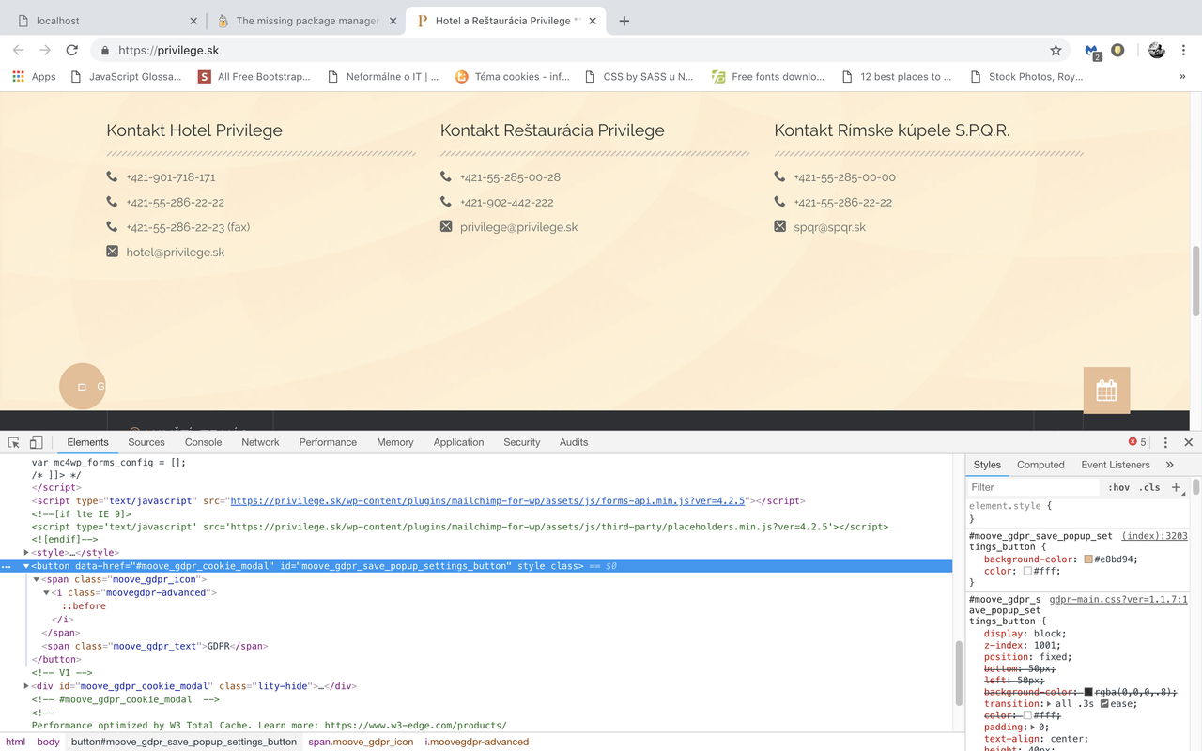Screen dimensions: 1202x751
Task: View site info via padlock icon
Action: click(104, 51)
